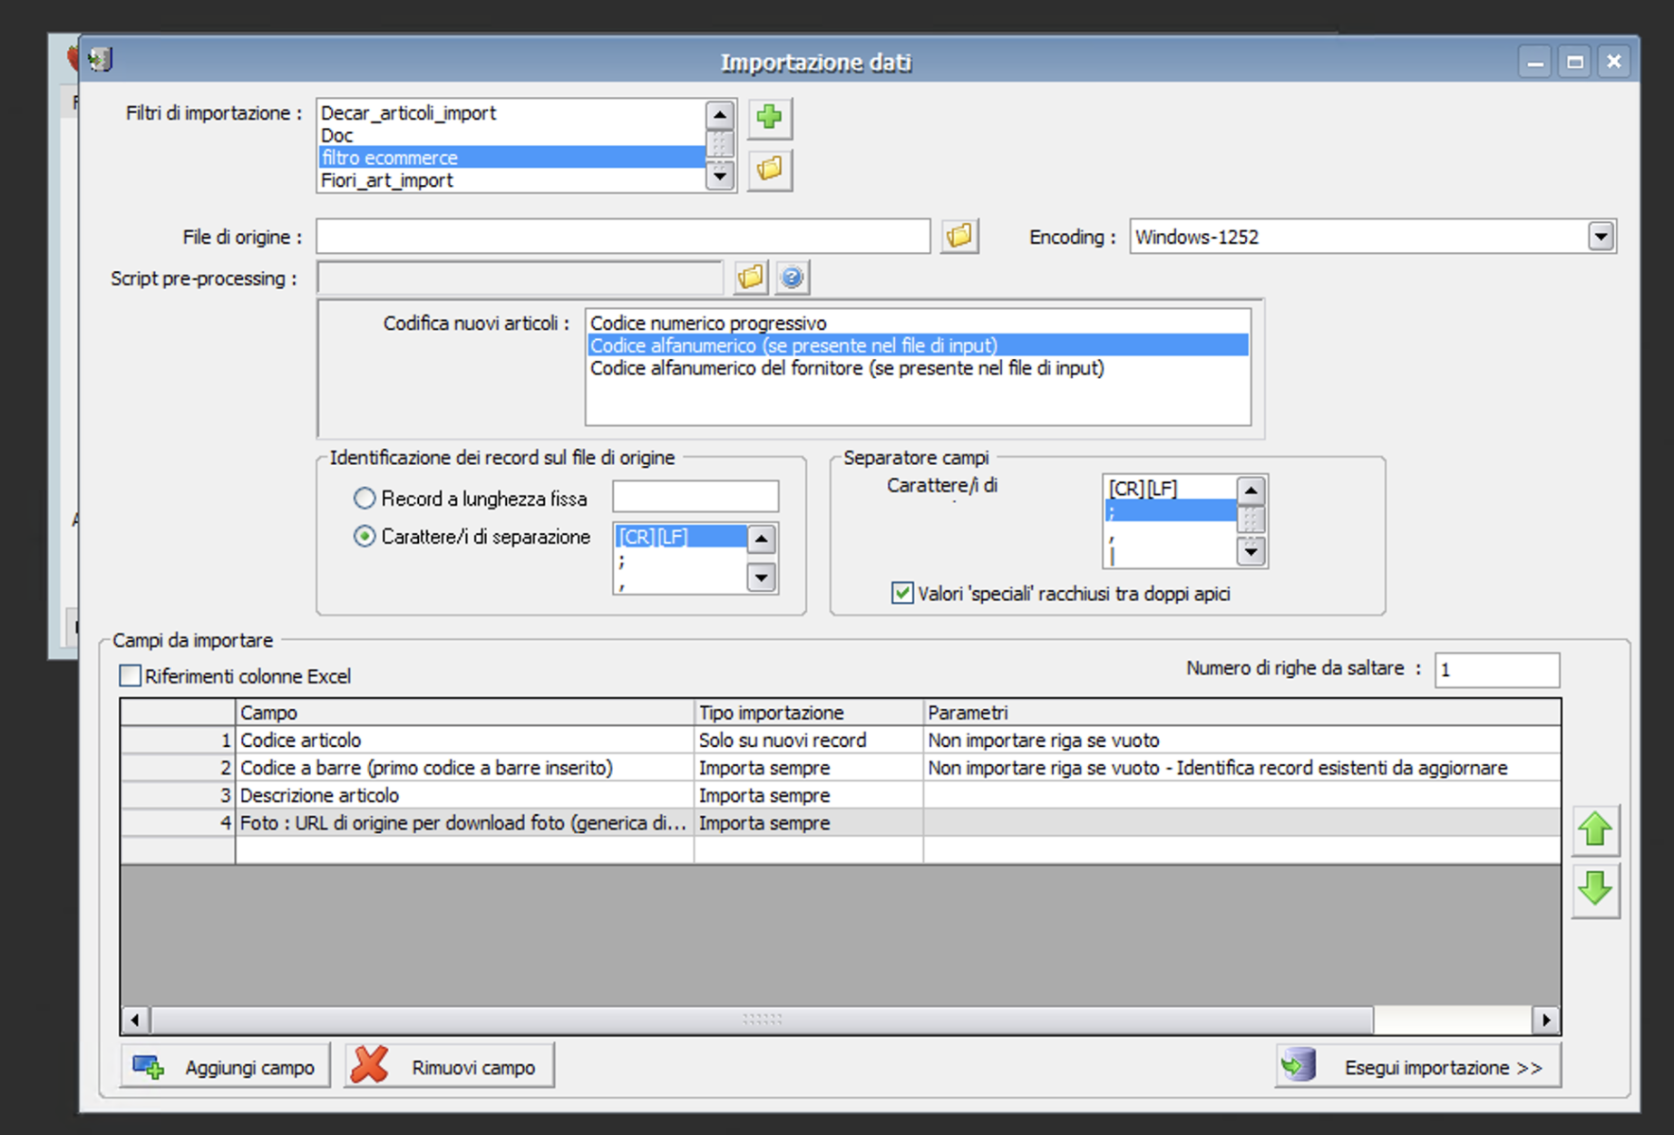Viewport: 1674px width, 1135px height.
Task: Select [CR][LF] in record separation list
Action: click(681, 537)
